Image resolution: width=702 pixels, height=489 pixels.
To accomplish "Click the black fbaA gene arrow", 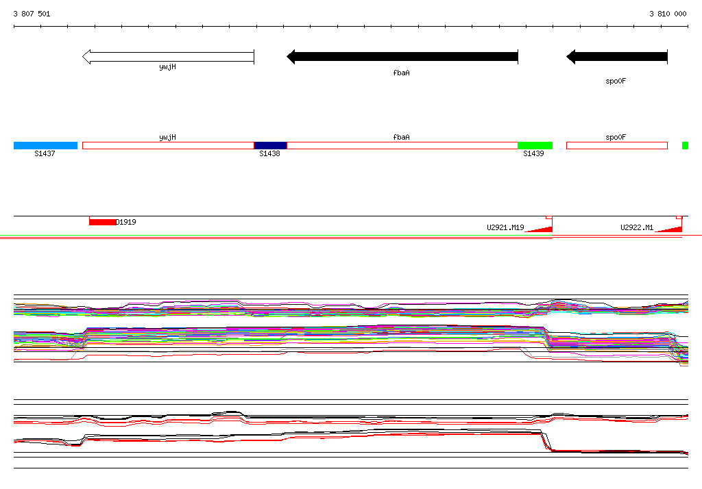I will click(402, 57).
